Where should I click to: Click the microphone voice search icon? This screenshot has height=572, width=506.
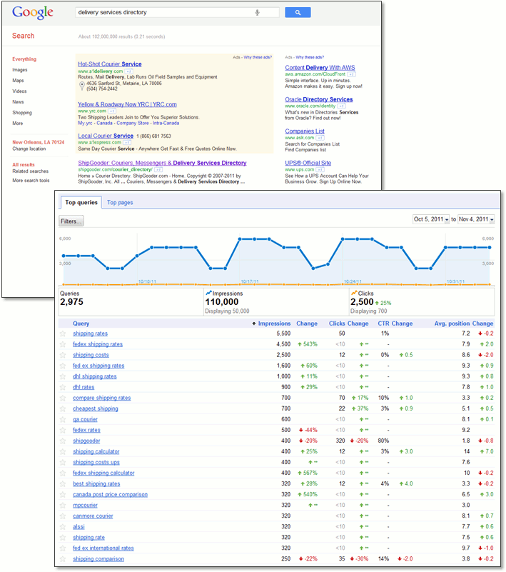[258, 12]
